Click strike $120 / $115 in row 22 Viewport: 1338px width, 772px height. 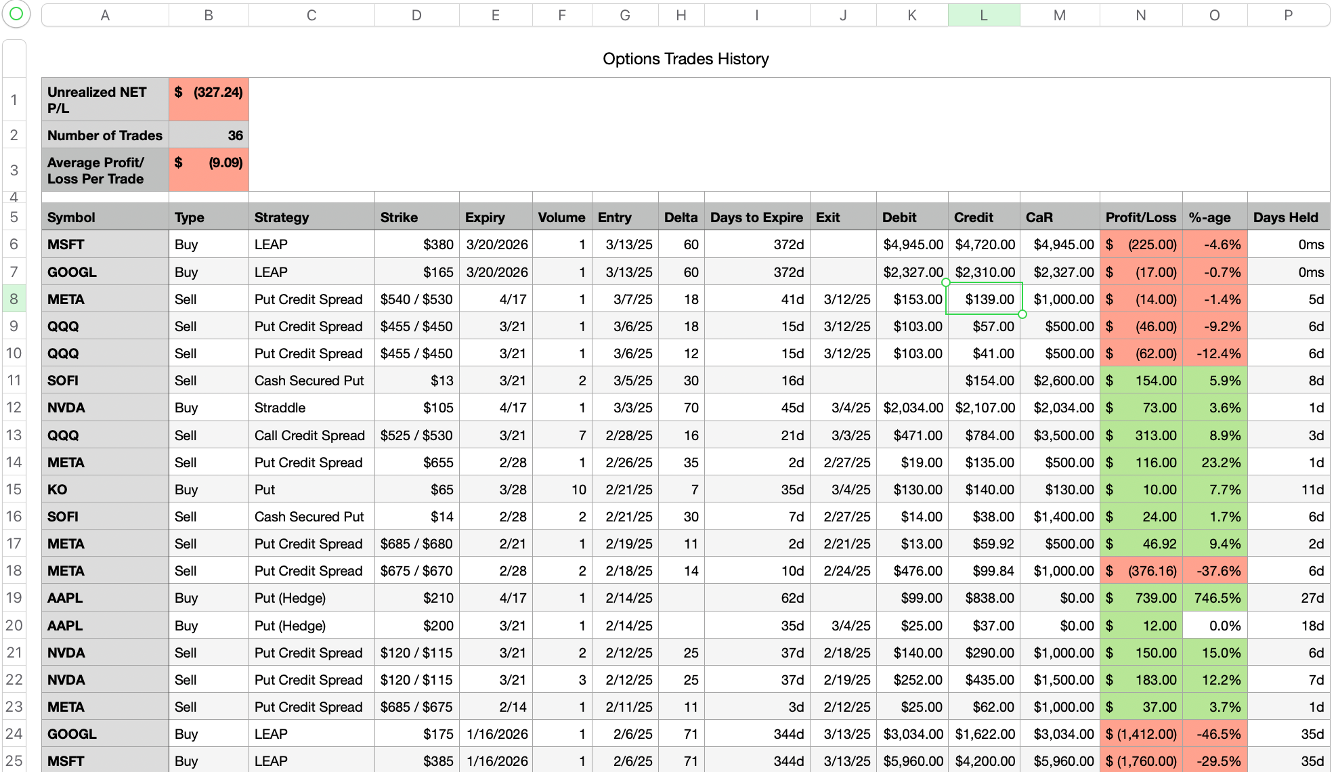pyautogui.click(x=416, y=679)
